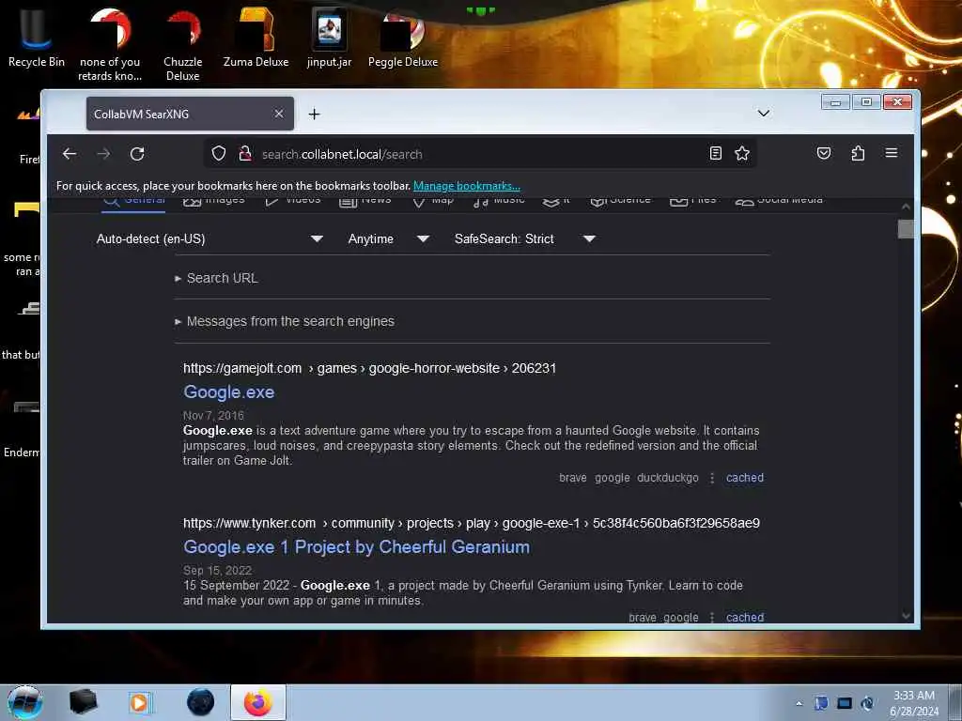Open the Google.exe result title link
The height and width of the screenshot is (721, 962).
coord(229,392)
